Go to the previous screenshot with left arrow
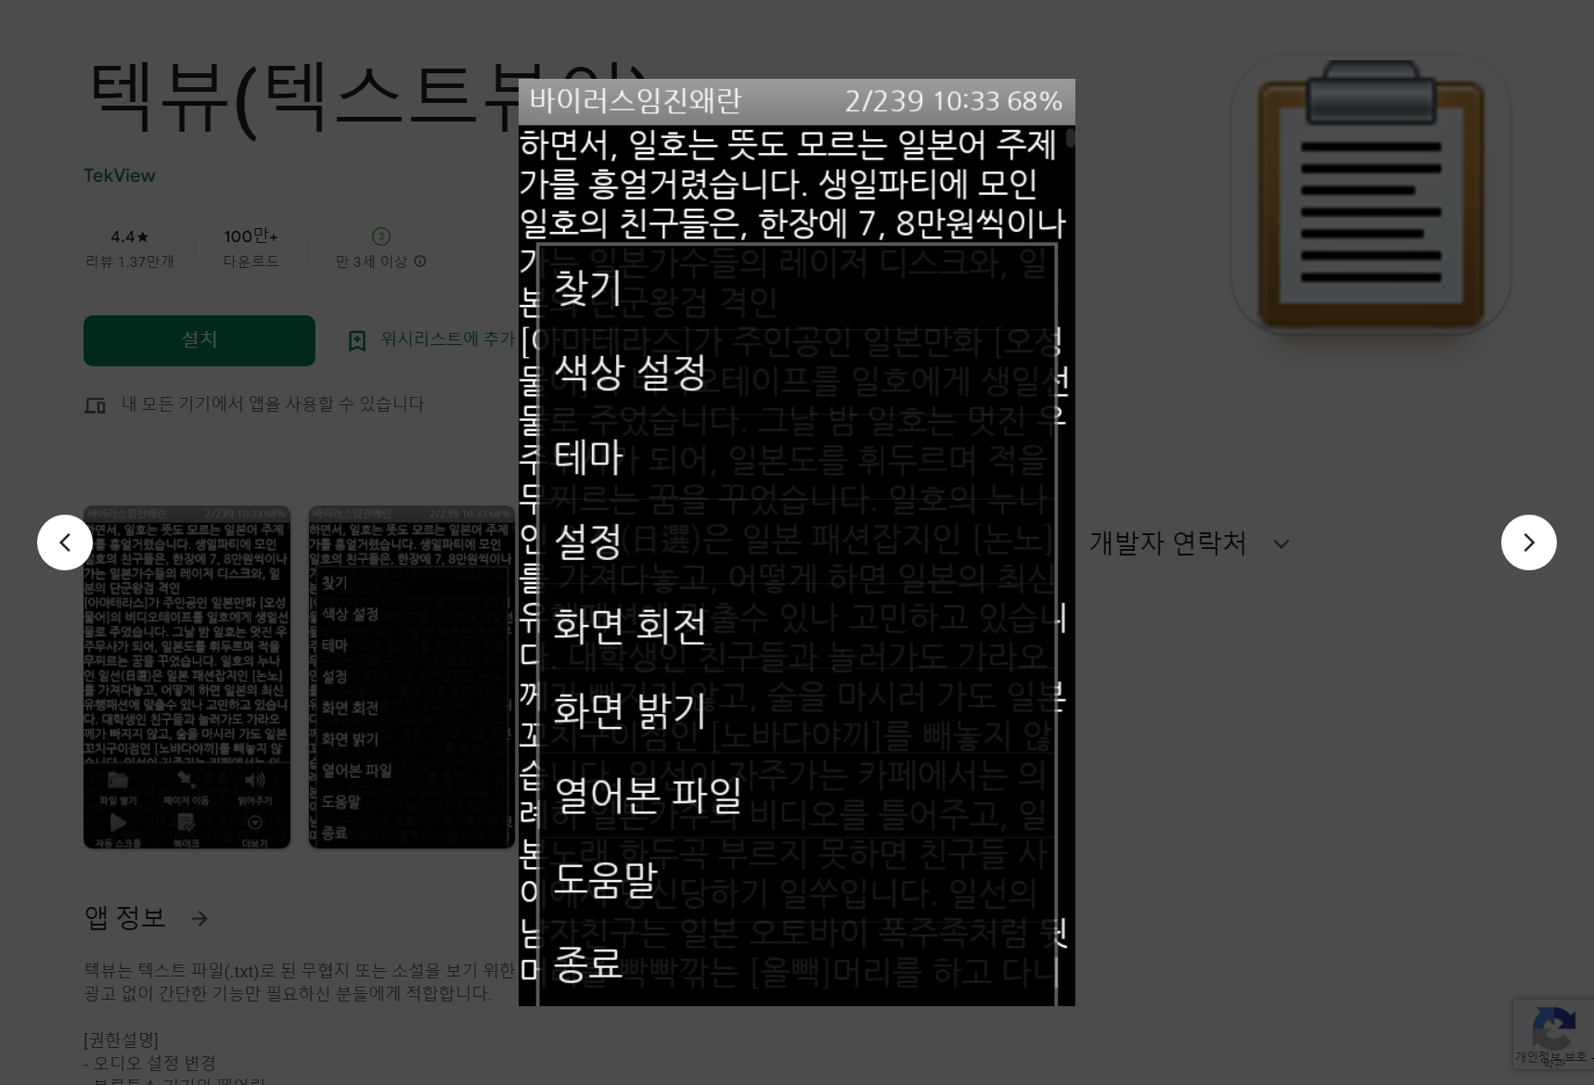This screenshot has width=1594, height=1085. tap(65, 542)
